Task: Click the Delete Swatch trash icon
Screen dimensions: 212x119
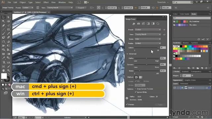Action: pos(206,68)
